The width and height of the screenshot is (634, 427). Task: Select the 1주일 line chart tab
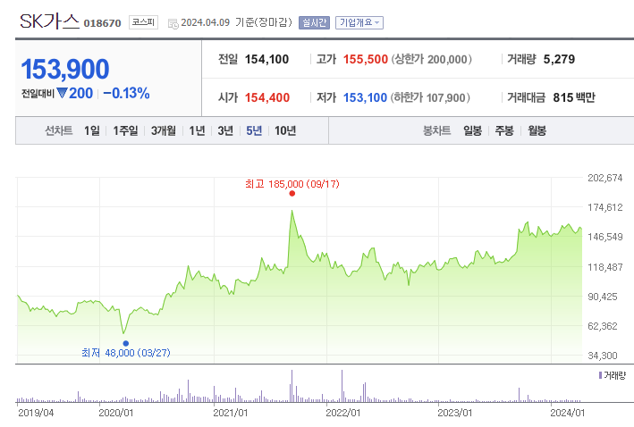pyautogui.click(x=125, y=130)
